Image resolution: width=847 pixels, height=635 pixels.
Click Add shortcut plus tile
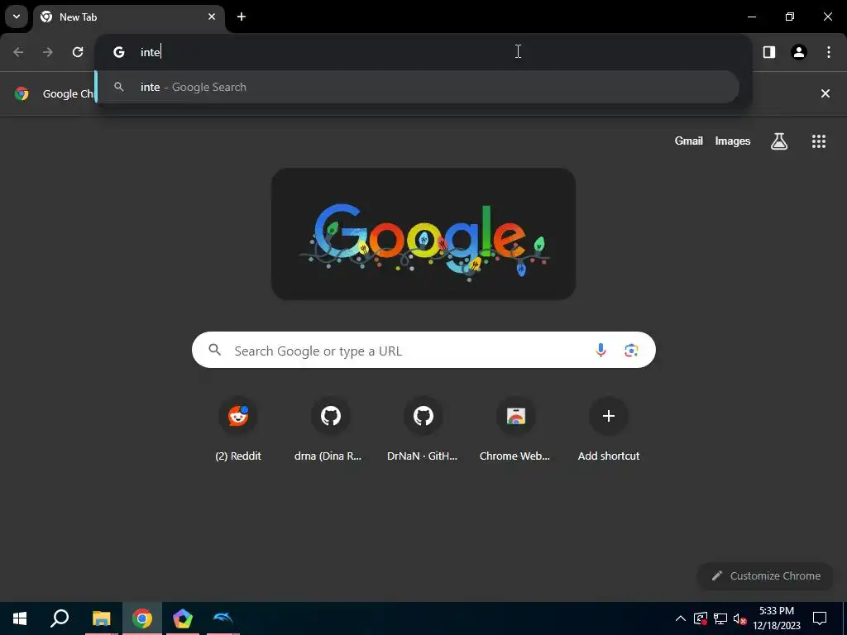(609, 430)
